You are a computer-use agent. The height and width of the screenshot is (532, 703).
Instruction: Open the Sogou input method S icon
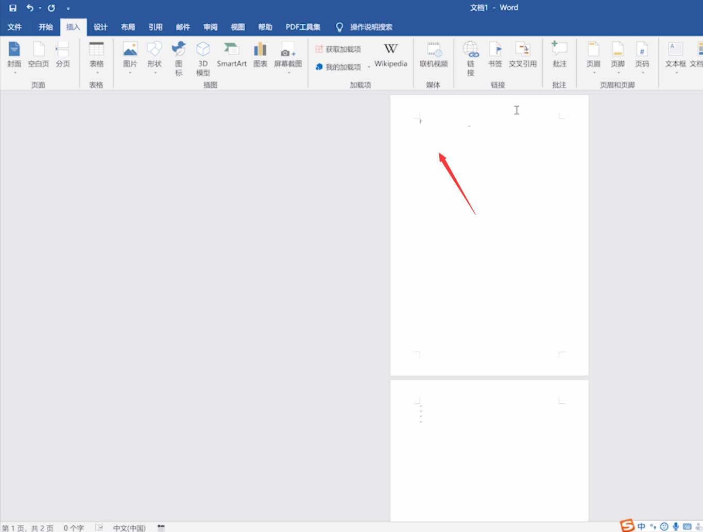(627, 526)
